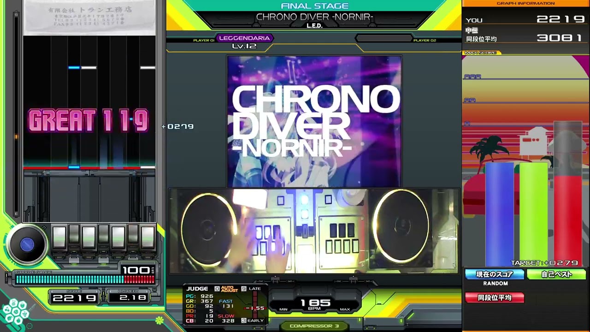Click the FINAL STAGE banner text

[x=314, y=6]
